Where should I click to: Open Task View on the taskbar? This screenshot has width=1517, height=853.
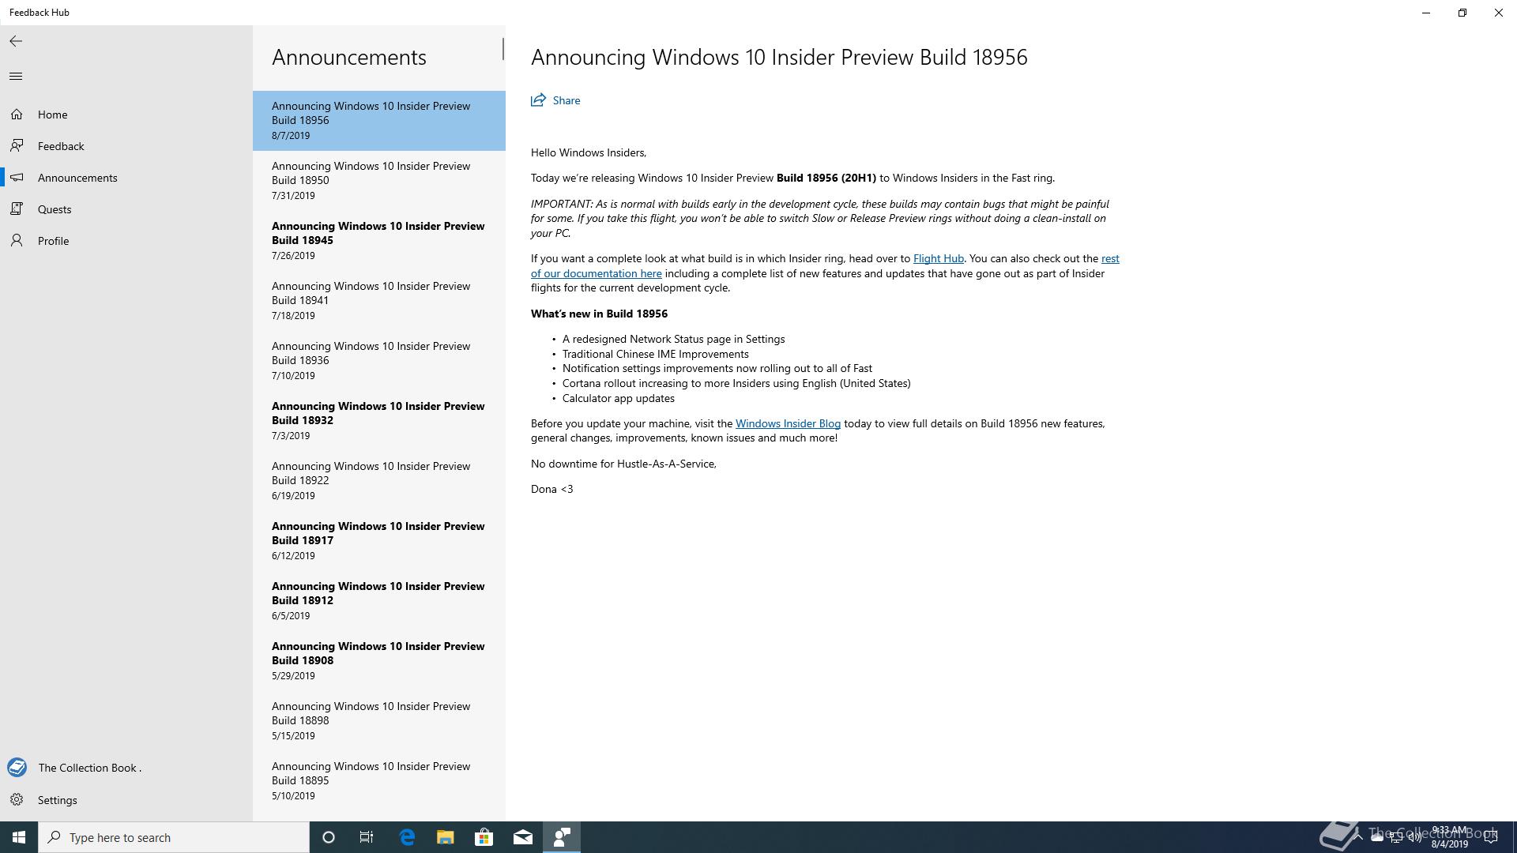pos(367,837)
